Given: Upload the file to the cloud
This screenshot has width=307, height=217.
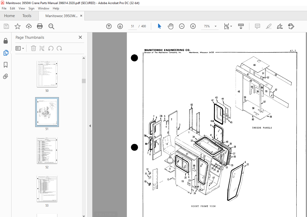Looking at the screenshot, I should point(29,26).
